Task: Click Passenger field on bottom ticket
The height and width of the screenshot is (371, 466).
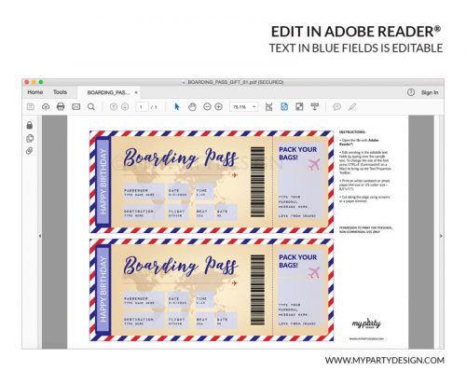Action: [x=144, y=300]
